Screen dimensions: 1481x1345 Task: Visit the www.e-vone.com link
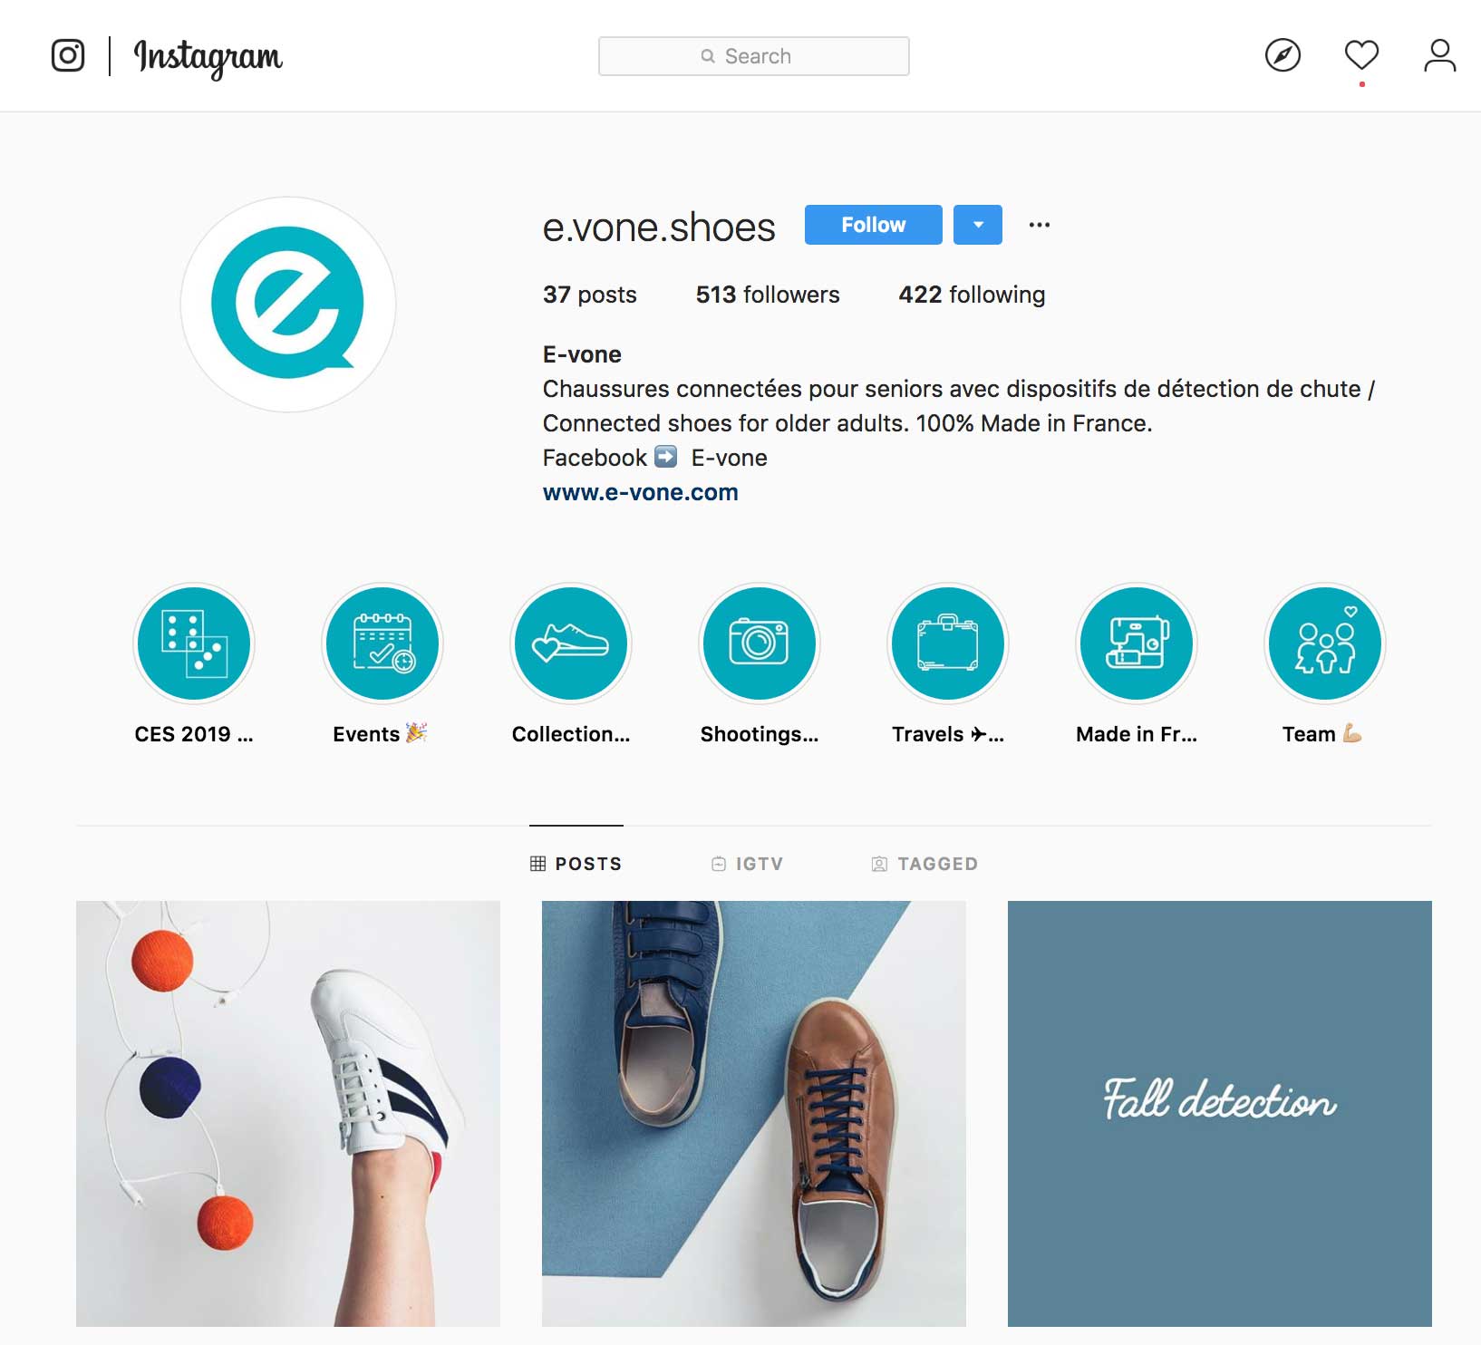(x=641, y=492)
